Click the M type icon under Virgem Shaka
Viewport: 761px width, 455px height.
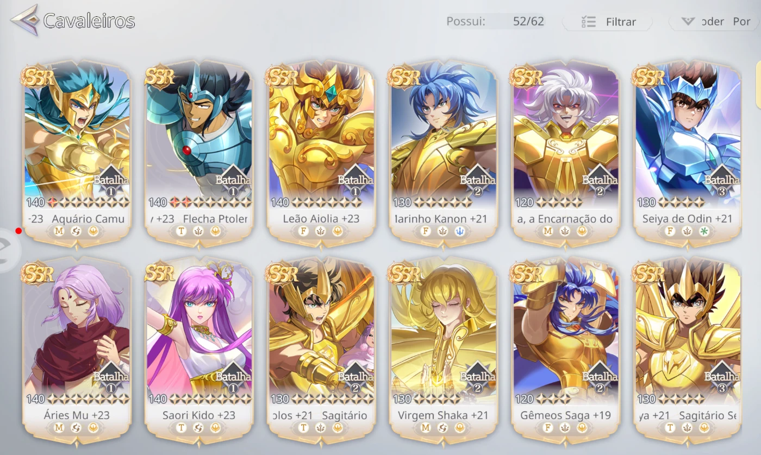click(426, 428)
